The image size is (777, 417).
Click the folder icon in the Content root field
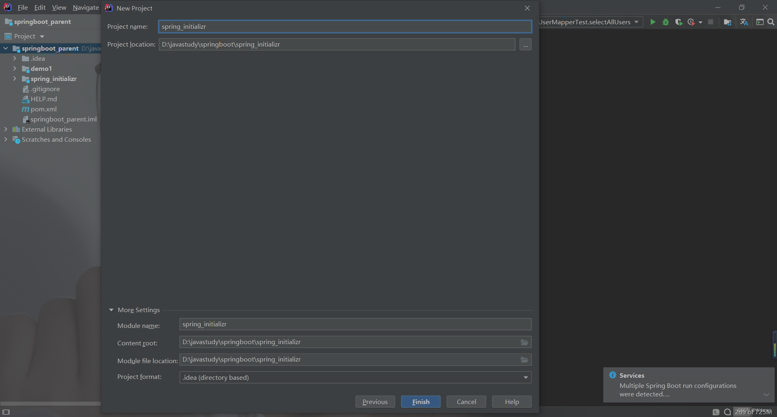(524, 342)
